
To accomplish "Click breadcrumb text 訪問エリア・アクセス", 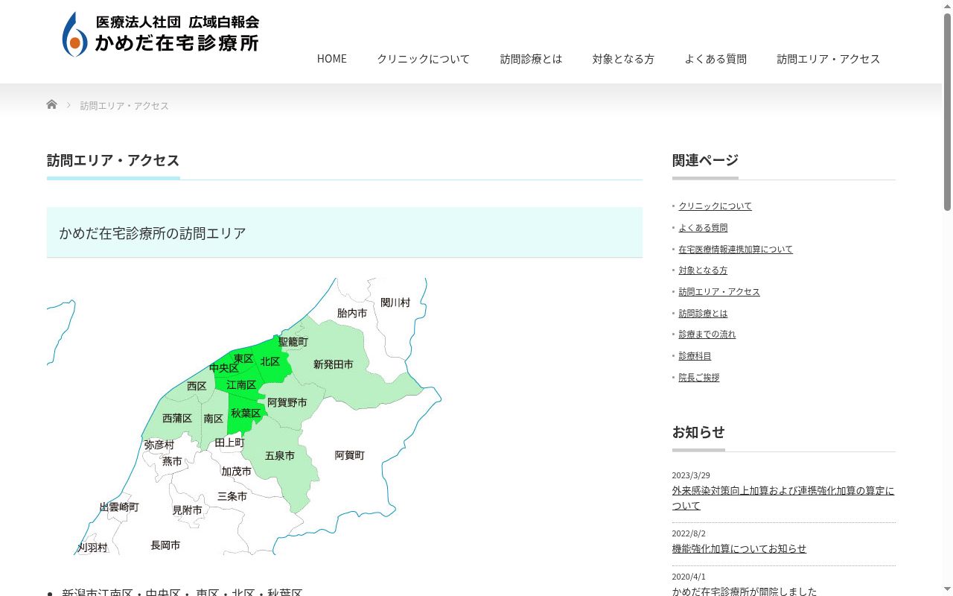I will [x=124, y=106].
